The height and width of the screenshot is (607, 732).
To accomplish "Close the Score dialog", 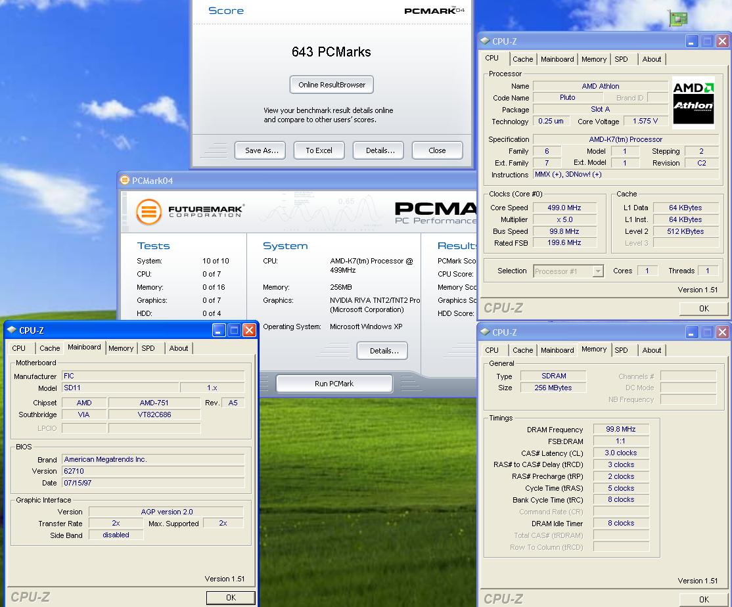I will click(438, 150).
